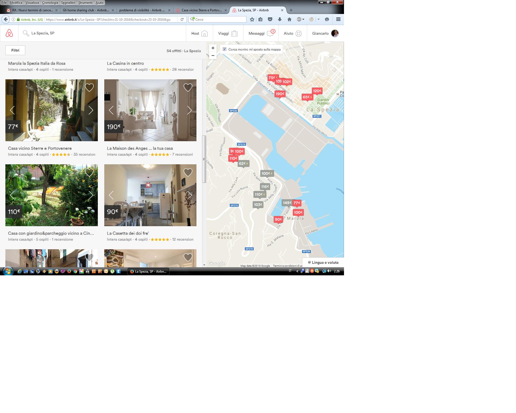Screen dimensions: 516x413
Task: Save the 77€ listing with heart icon
Action: 89,87
